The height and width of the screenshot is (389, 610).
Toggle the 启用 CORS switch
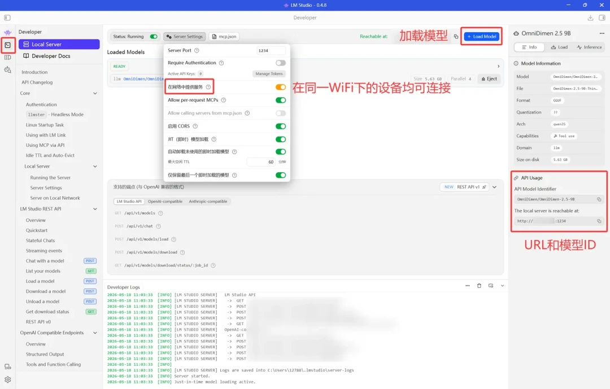[281, 126]
